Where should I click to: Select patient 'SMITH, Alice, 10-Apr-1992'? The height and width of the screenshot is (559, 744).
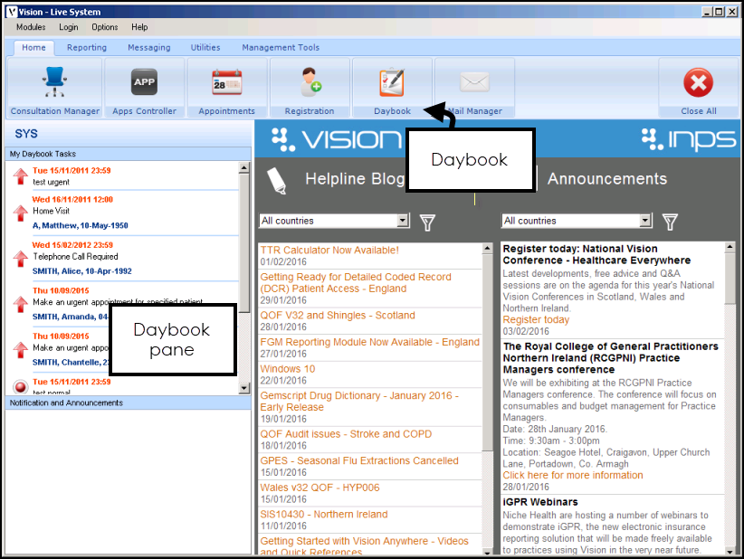[x=82, y=271]
